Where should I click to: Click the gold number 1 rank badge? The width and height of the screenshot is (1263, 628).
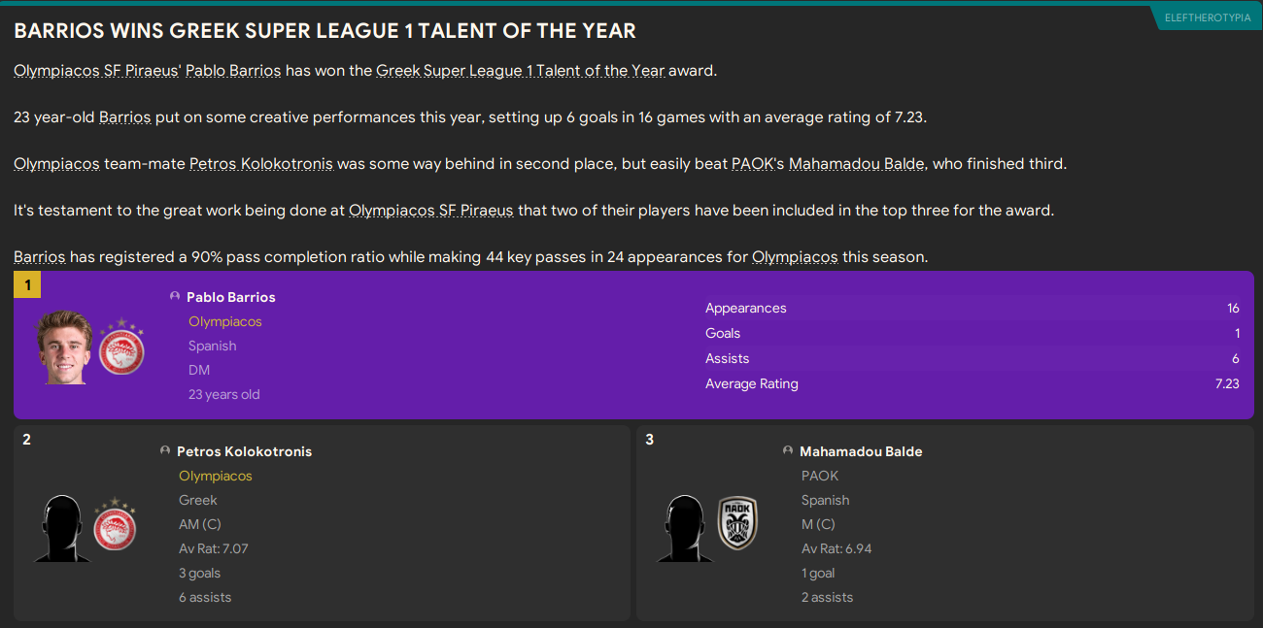point(27,284)
